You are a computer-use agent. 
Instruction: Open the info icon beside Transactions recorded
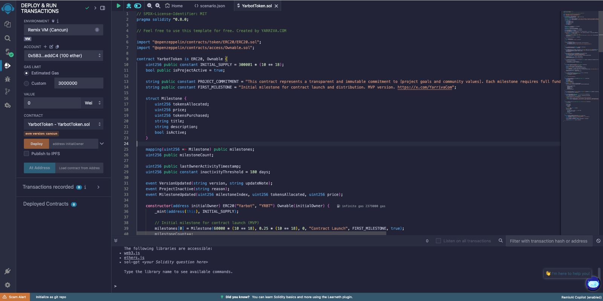[85, 187]
